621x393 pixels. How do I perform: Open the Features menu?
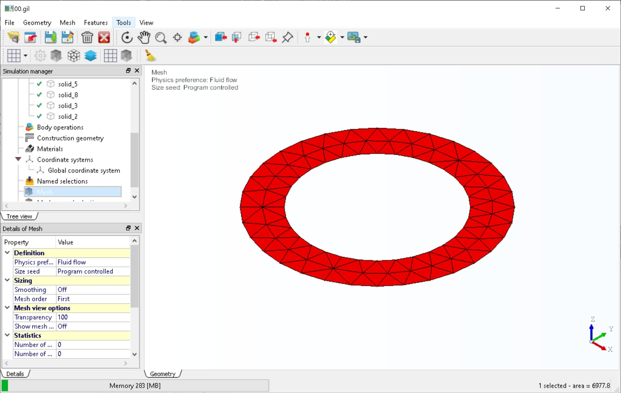tap(96, 23)
